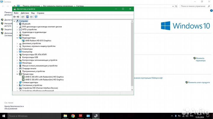Viewport: 213px width, 119px height.
Task: Click the Computer root node icon
Action: (17, 21)
